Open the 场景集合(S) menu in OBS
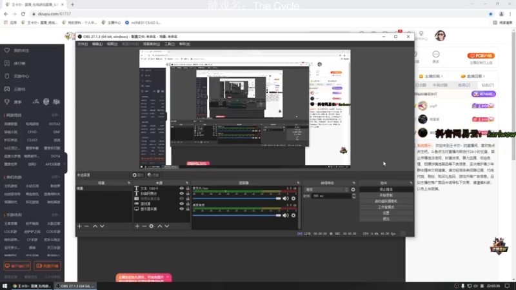This screenshot has width=516, height=290. click(x=152, y=44)
